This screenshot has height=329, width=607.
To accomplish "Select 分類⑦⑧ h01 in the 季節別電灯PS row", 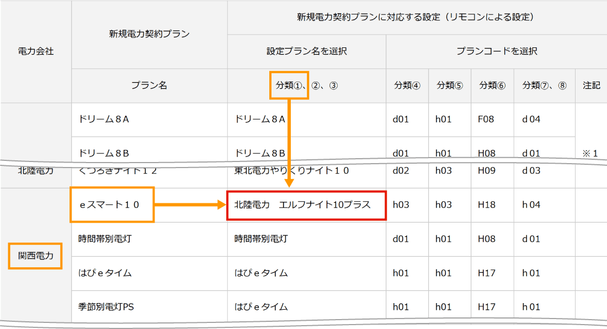I will [531, 307].
